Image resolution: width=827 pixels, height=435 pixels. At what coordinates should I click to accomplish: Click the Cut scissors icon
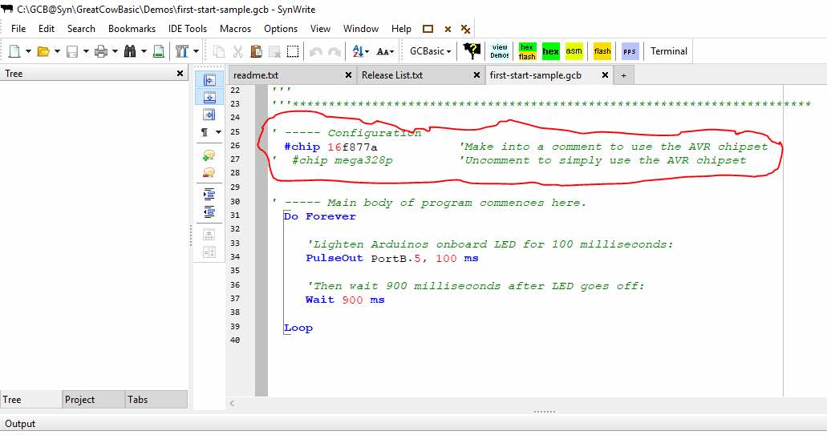(x=238, y=51)
